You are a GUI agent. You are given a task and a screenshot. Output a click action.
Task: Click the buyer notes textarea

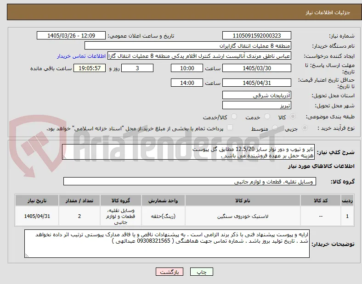167,244
